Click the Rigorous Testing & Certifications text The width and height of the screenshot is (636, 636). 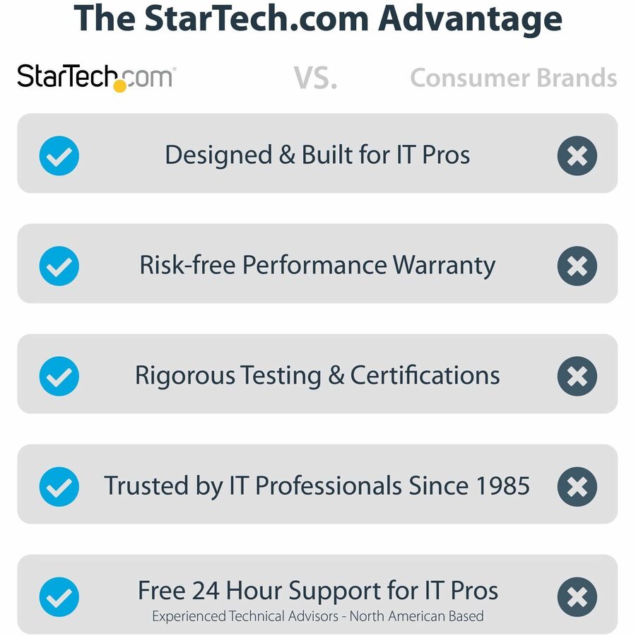tap(317, 375)
